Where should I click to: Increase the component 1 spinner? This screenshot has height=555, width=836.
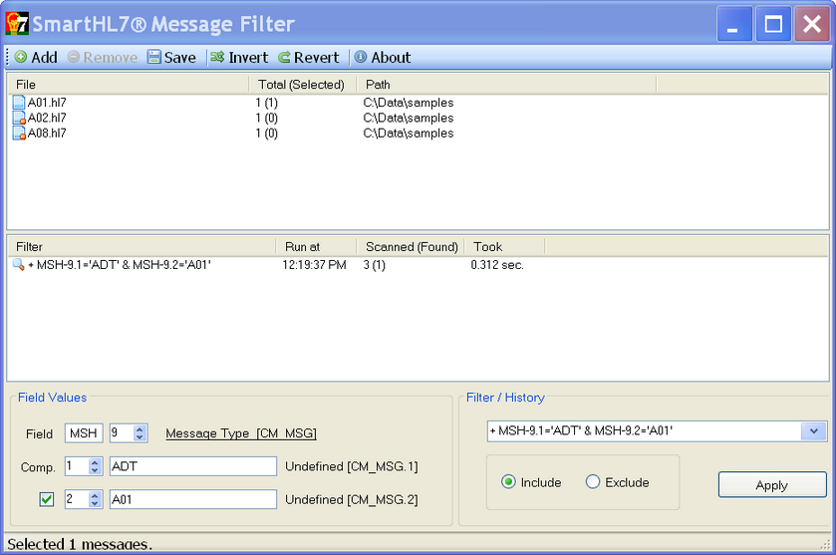click(95, 461)
